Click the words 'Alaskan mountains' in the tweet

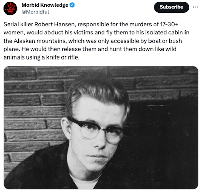coord(40,41)
